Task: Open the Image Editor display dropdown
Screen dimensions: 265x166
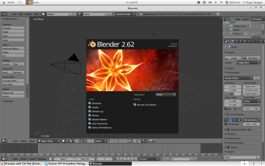Action: tap(248, 63)
